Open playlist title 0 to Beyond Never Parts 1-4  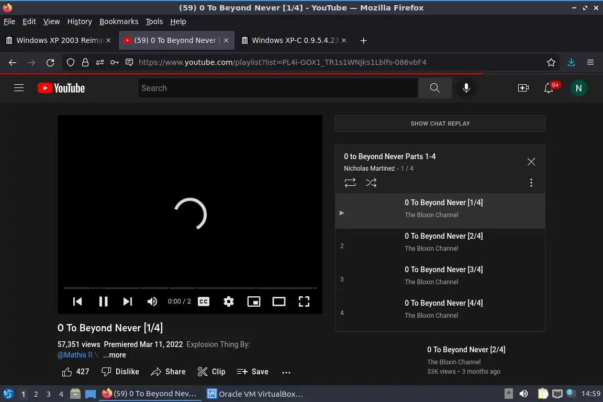pos(389,157)
